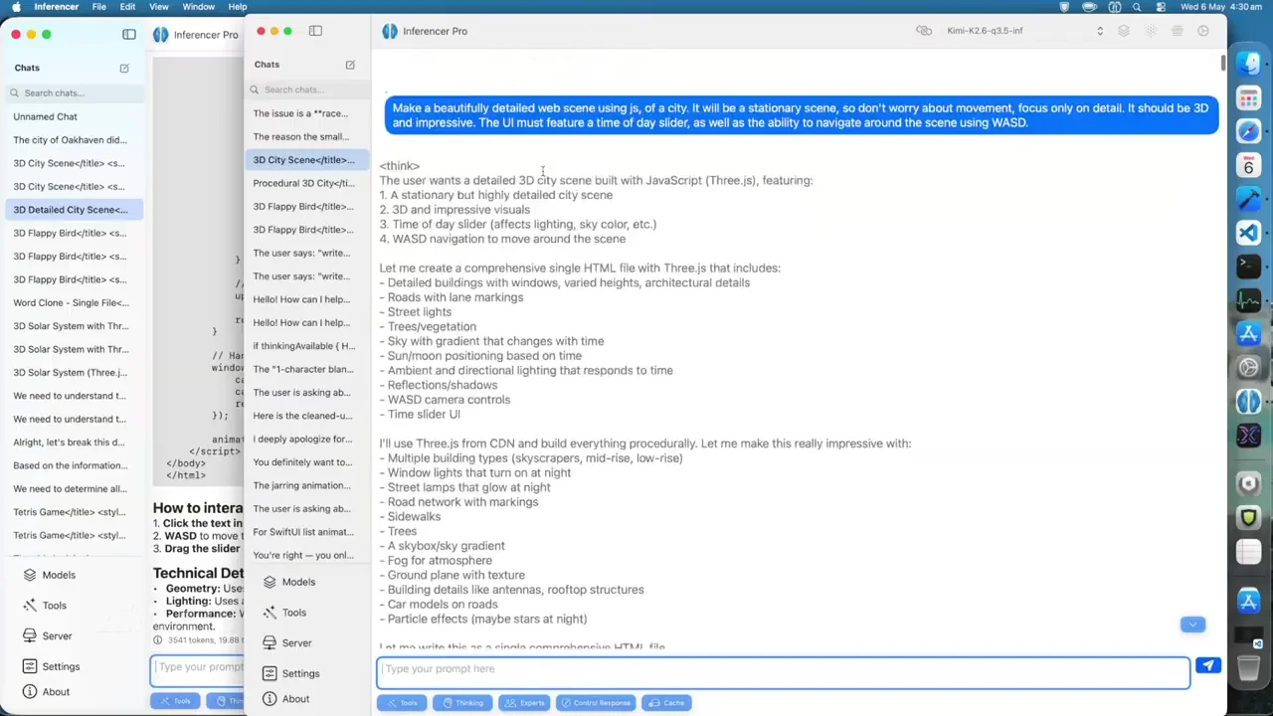Click the dotted grid icon in toolbar
This screenshot has width=1273, height=716.
point(1151,31)
